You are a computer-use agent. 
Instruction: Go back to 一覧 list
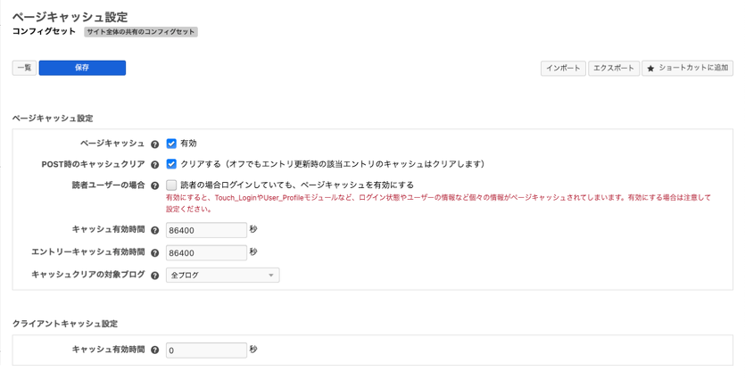[24, 68]
